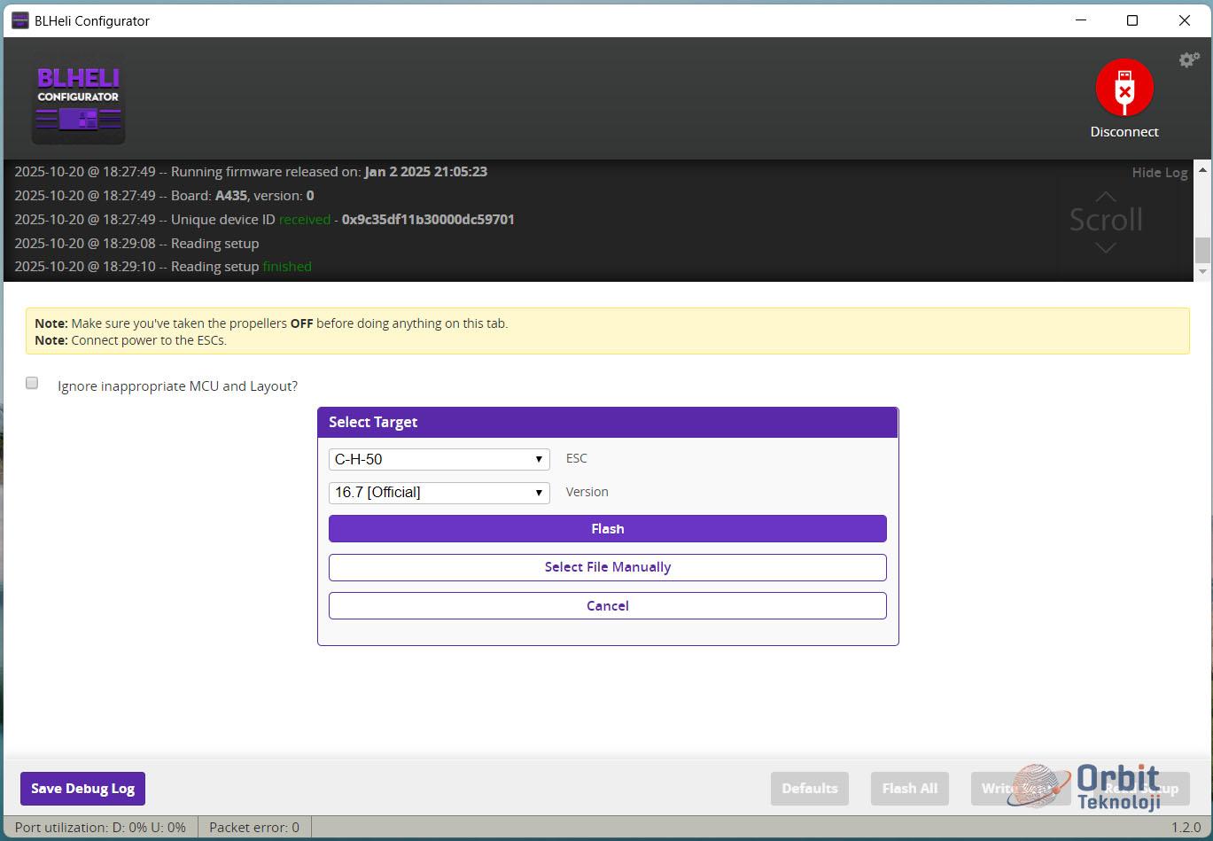Choose Select File Manually
The height and width of the screenshot is (841, 1213).
(607, 567)
